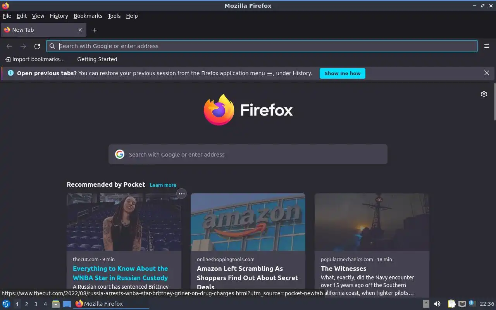Open a new tab with plus button
This screenshot has width=496, height=310.
[x=95, y=30]
